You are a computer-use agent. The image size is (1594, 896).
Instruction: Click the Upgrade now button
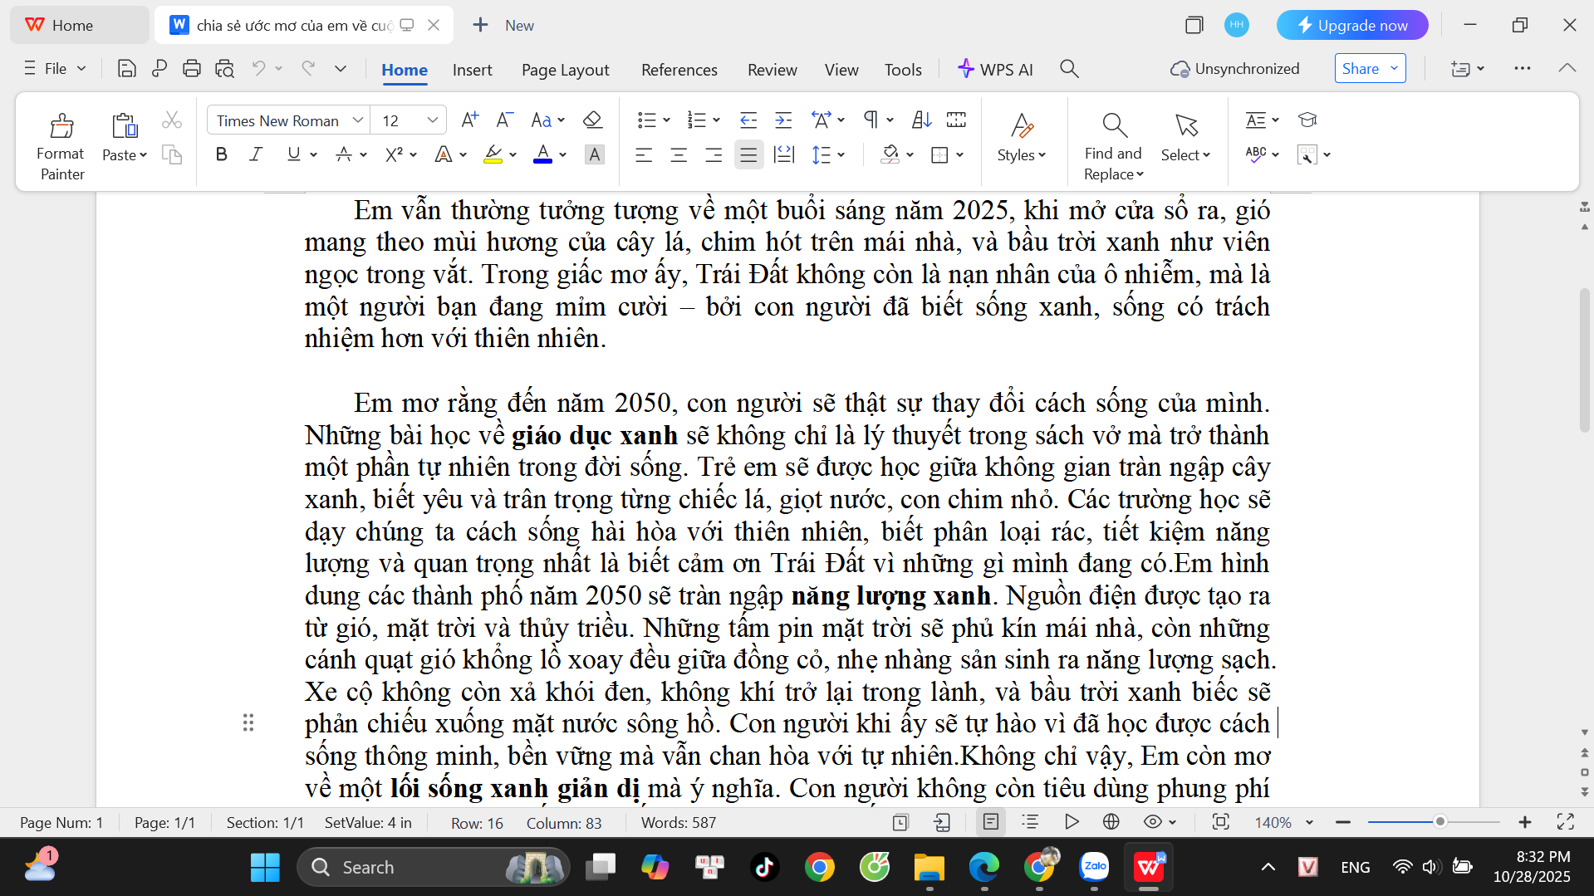[x=1351, y=25]
